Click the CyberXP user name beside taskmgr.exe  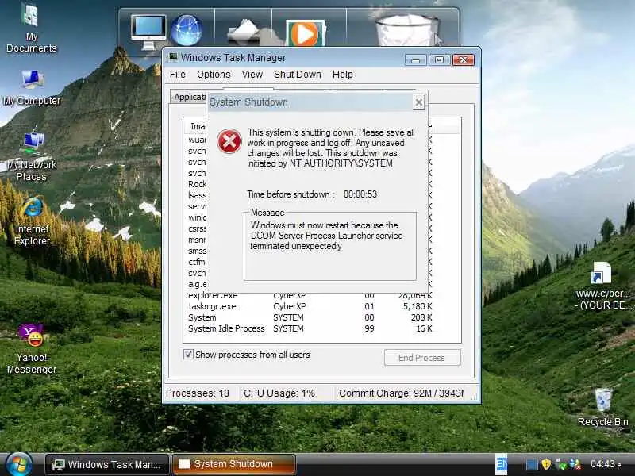(290, 306)
